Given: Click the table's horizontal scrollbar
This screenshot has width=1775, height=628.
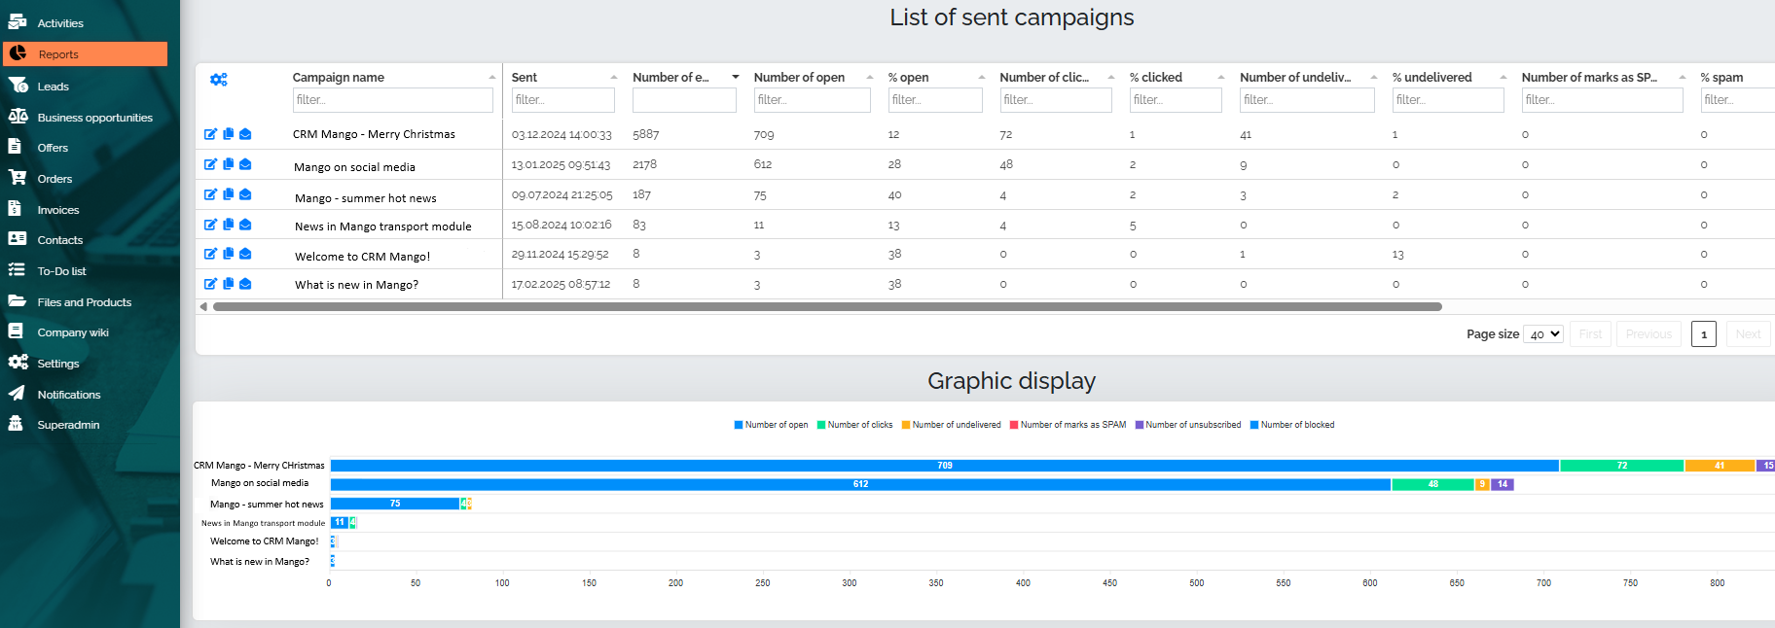Looking at the screenshot, I should [x=827, y=306].
